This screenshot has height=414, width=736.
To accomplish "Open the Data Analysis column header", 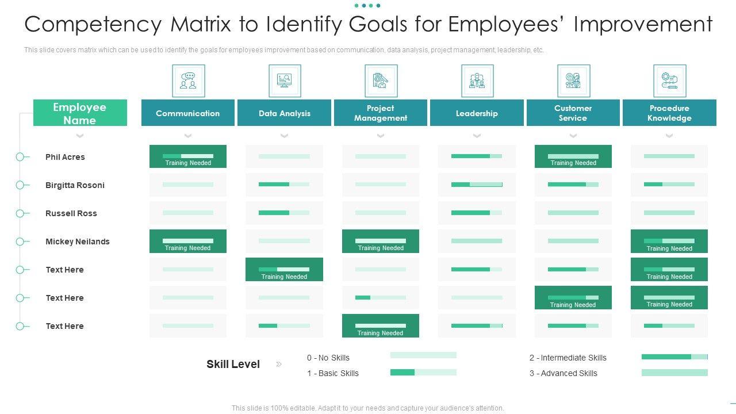I will [285, 113].
